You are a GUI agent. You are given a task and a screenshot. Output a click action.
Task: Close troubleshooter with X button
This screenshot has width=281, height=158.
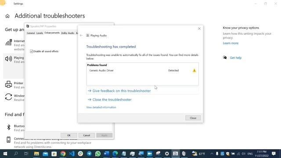(x=199, y=29)
